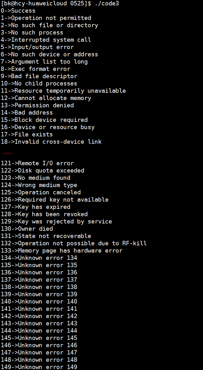Click 'Operation not permitted' error line
Screen dimensions: 203x370
46,18
